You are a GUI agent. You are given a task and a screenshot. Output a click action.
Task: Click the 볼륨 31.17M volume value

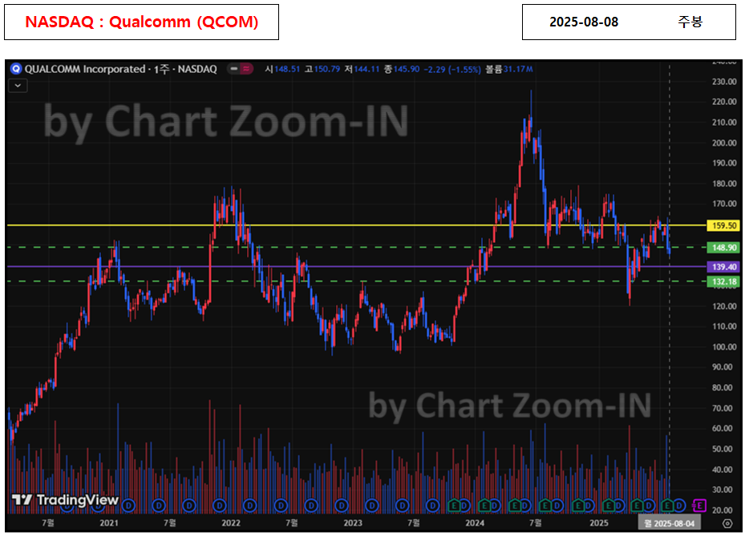coord(509,70)
